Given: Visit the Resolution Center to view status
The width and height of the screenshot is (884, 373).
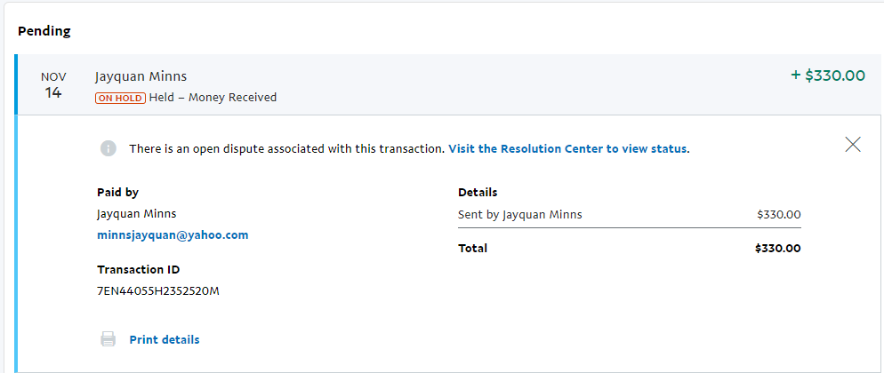Looking at the screenshot, I should click(568, 149).
